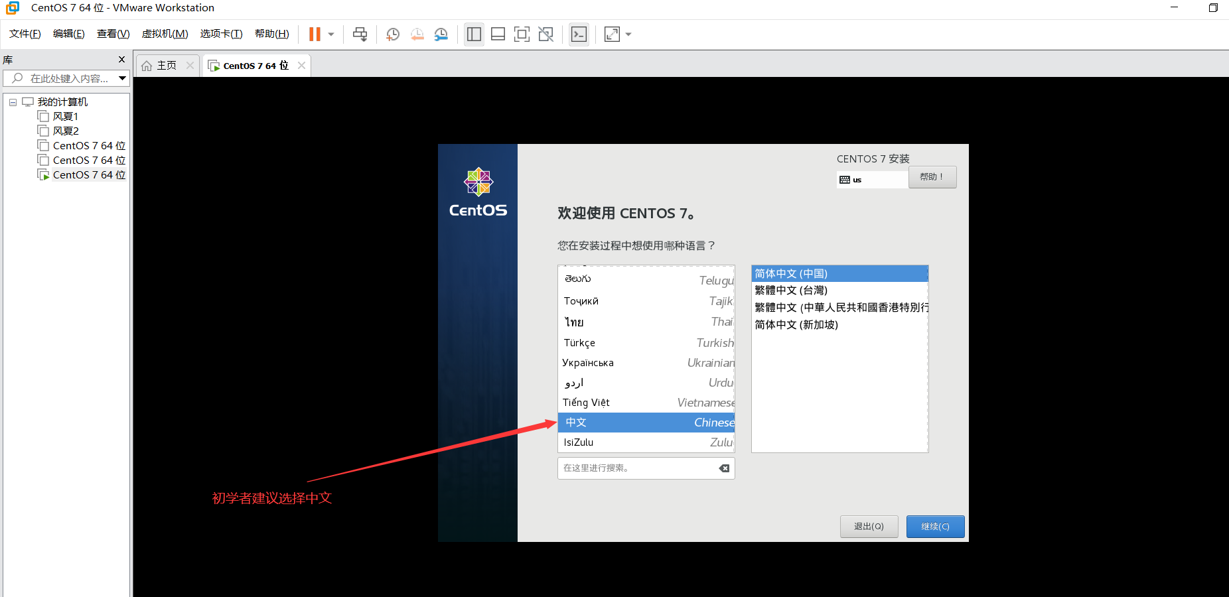Select Ukrainian in the language list

[x=646, y=363]
